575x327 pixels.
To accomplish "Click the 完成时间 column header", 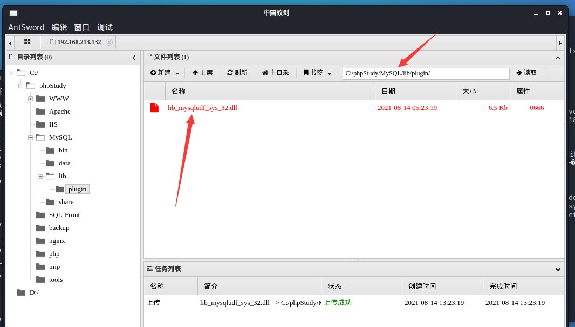I will (x=523, y=286).
